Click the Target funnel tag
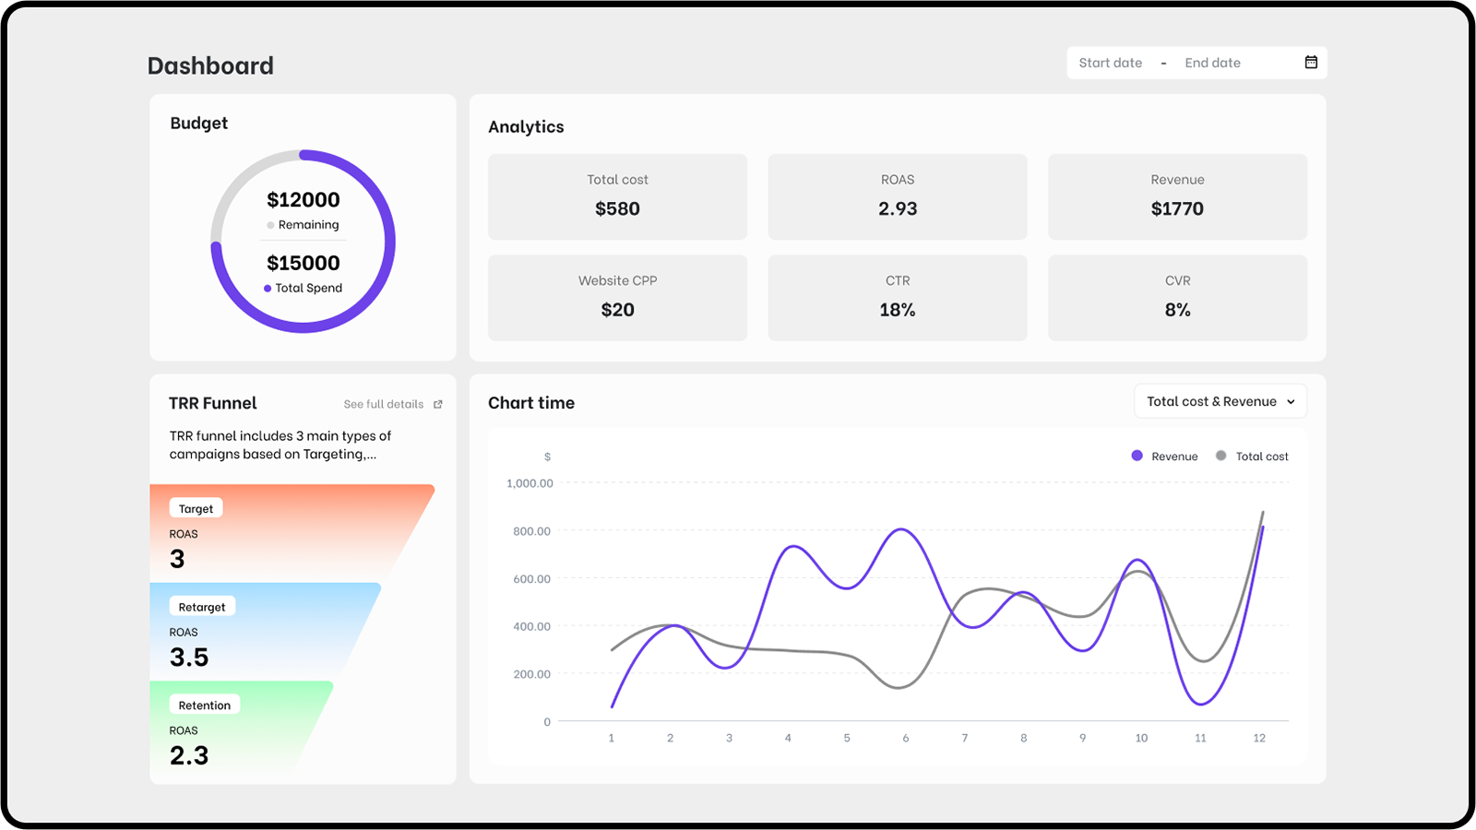 click(196, 508)
